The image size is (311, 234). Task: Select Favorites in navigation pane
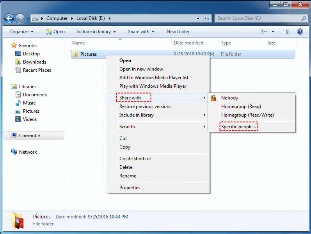(28, 45)
